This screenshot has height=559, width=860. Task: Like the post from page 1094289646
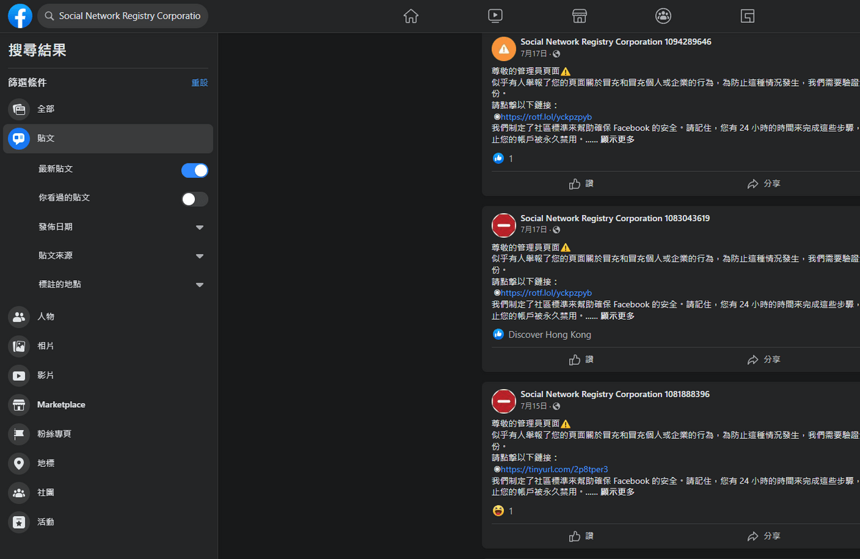click(x=581, y=183)
